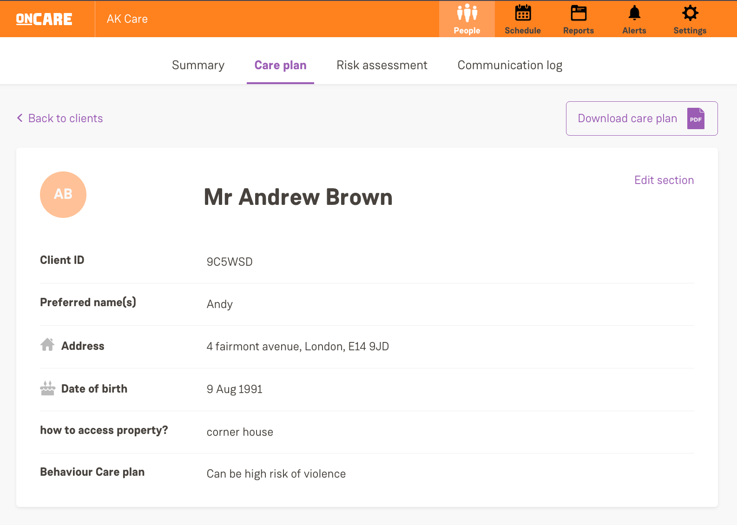
Task: Select the Care plan tab
Action: point(280,66)
